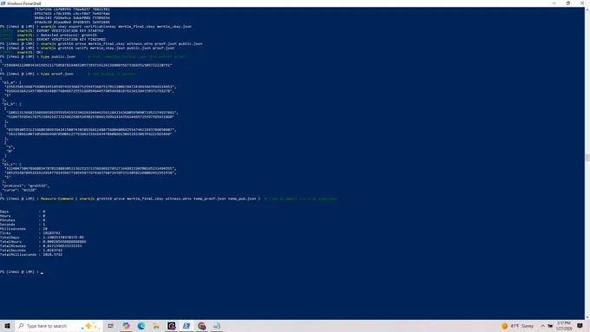
Task: Open the sunny weather widget
Action: pos(518,326)
